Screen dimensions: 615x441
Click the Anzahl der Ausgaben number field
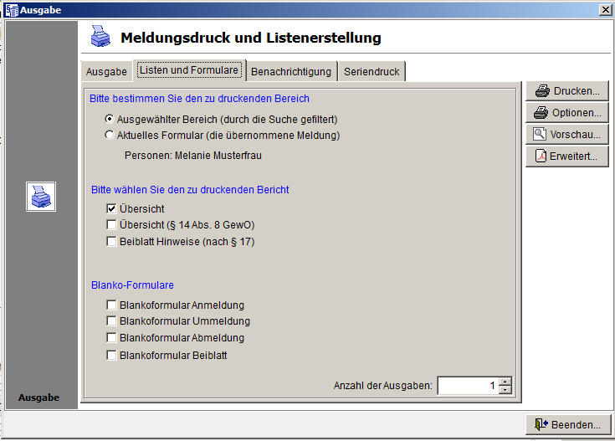467,386
